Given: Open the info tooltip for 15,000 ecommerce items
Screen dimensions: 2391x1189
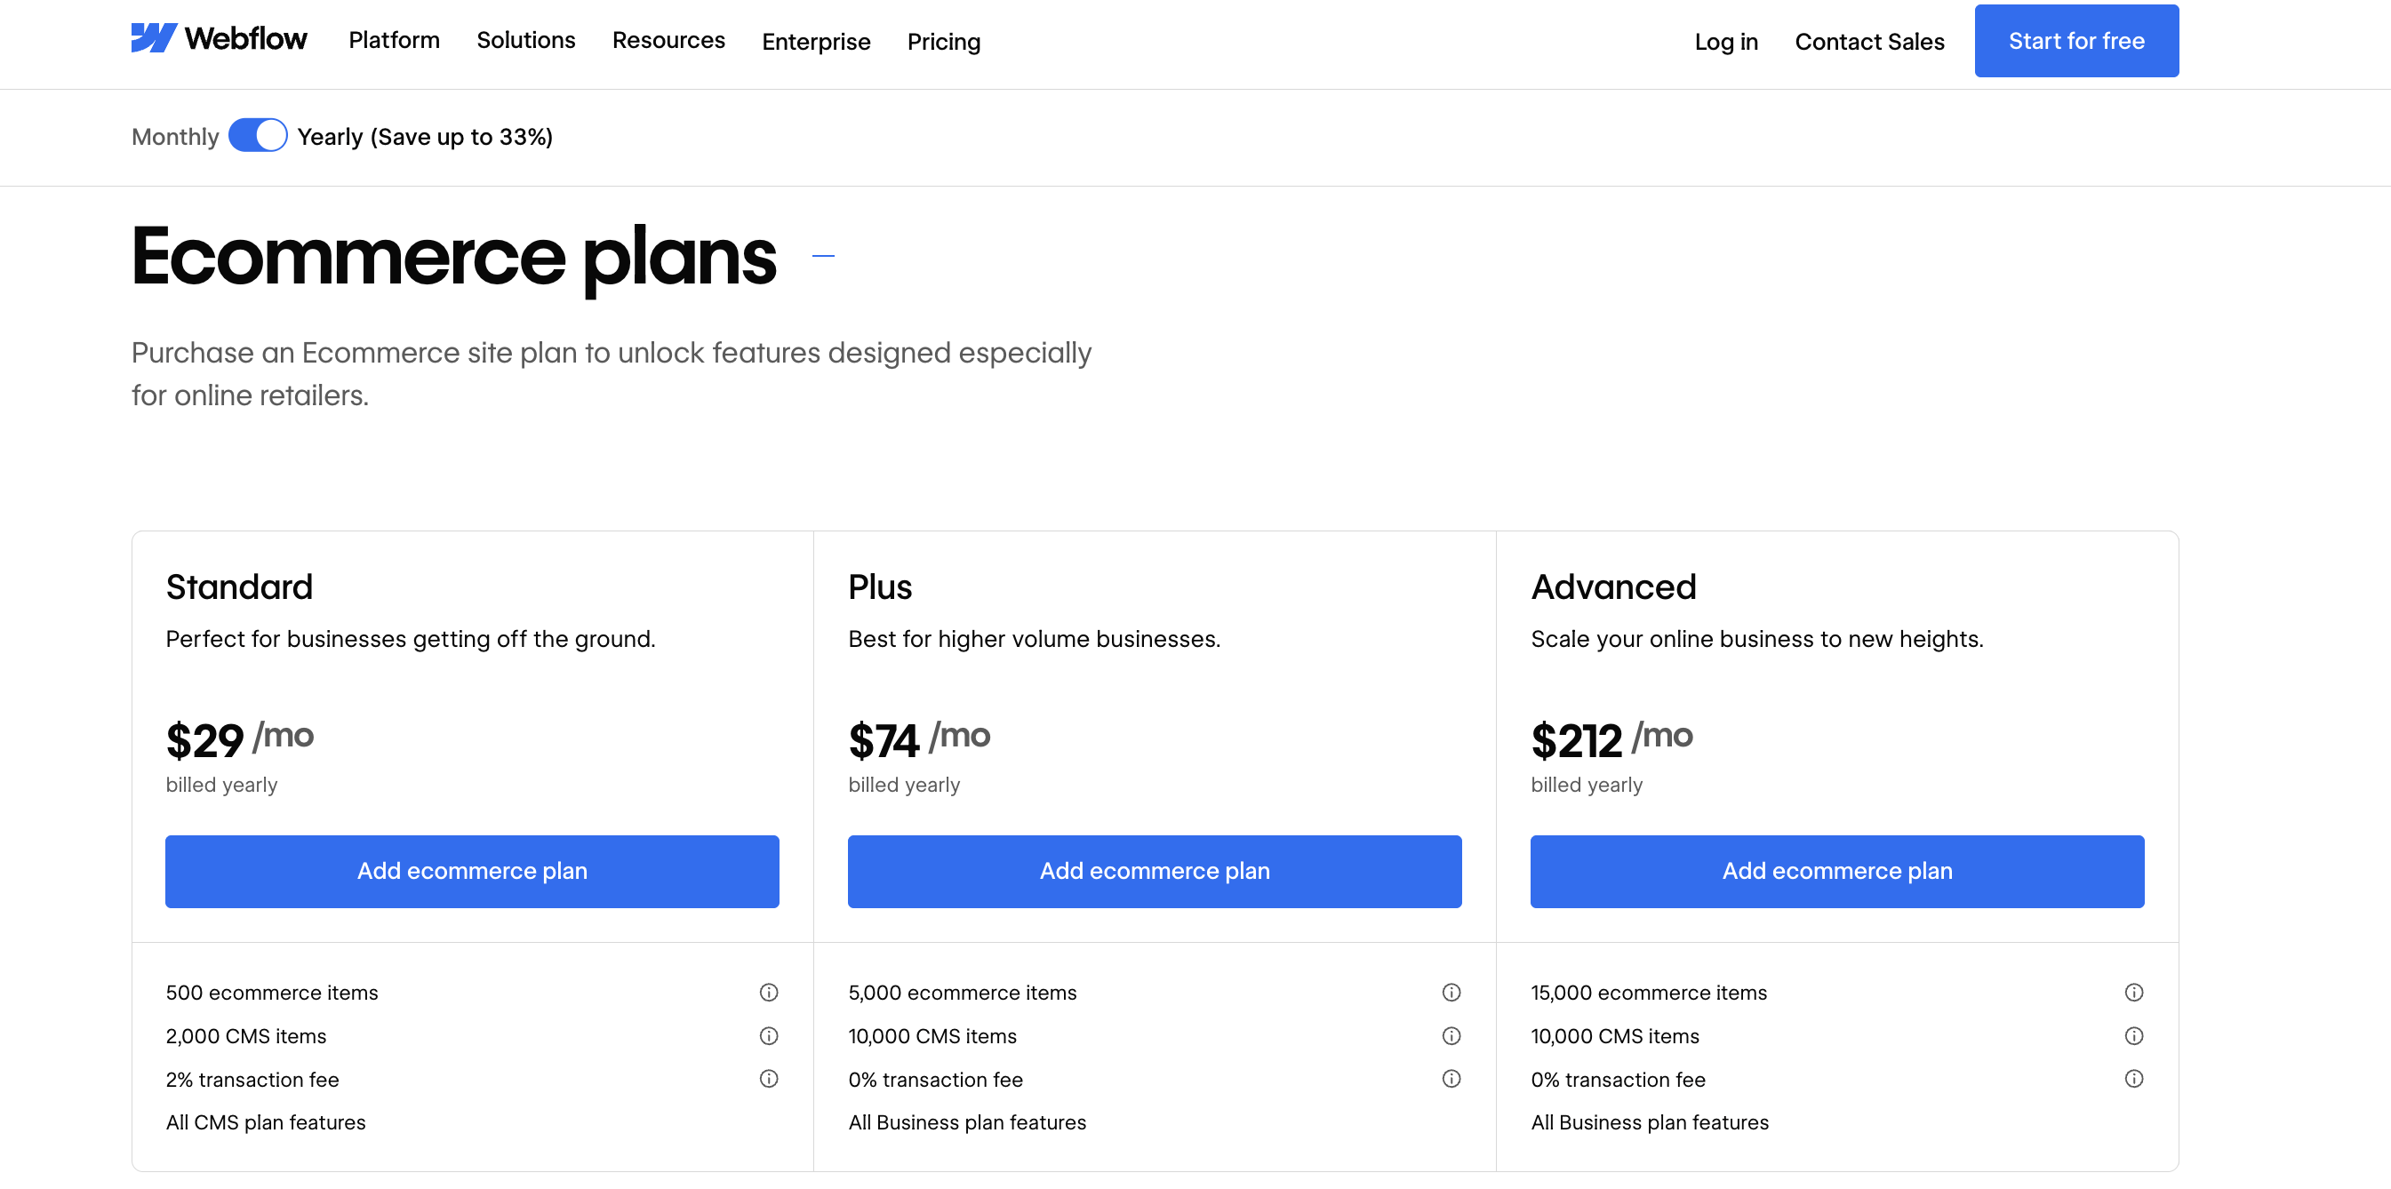Looking at the screenshot, I should coord(2134,993).
